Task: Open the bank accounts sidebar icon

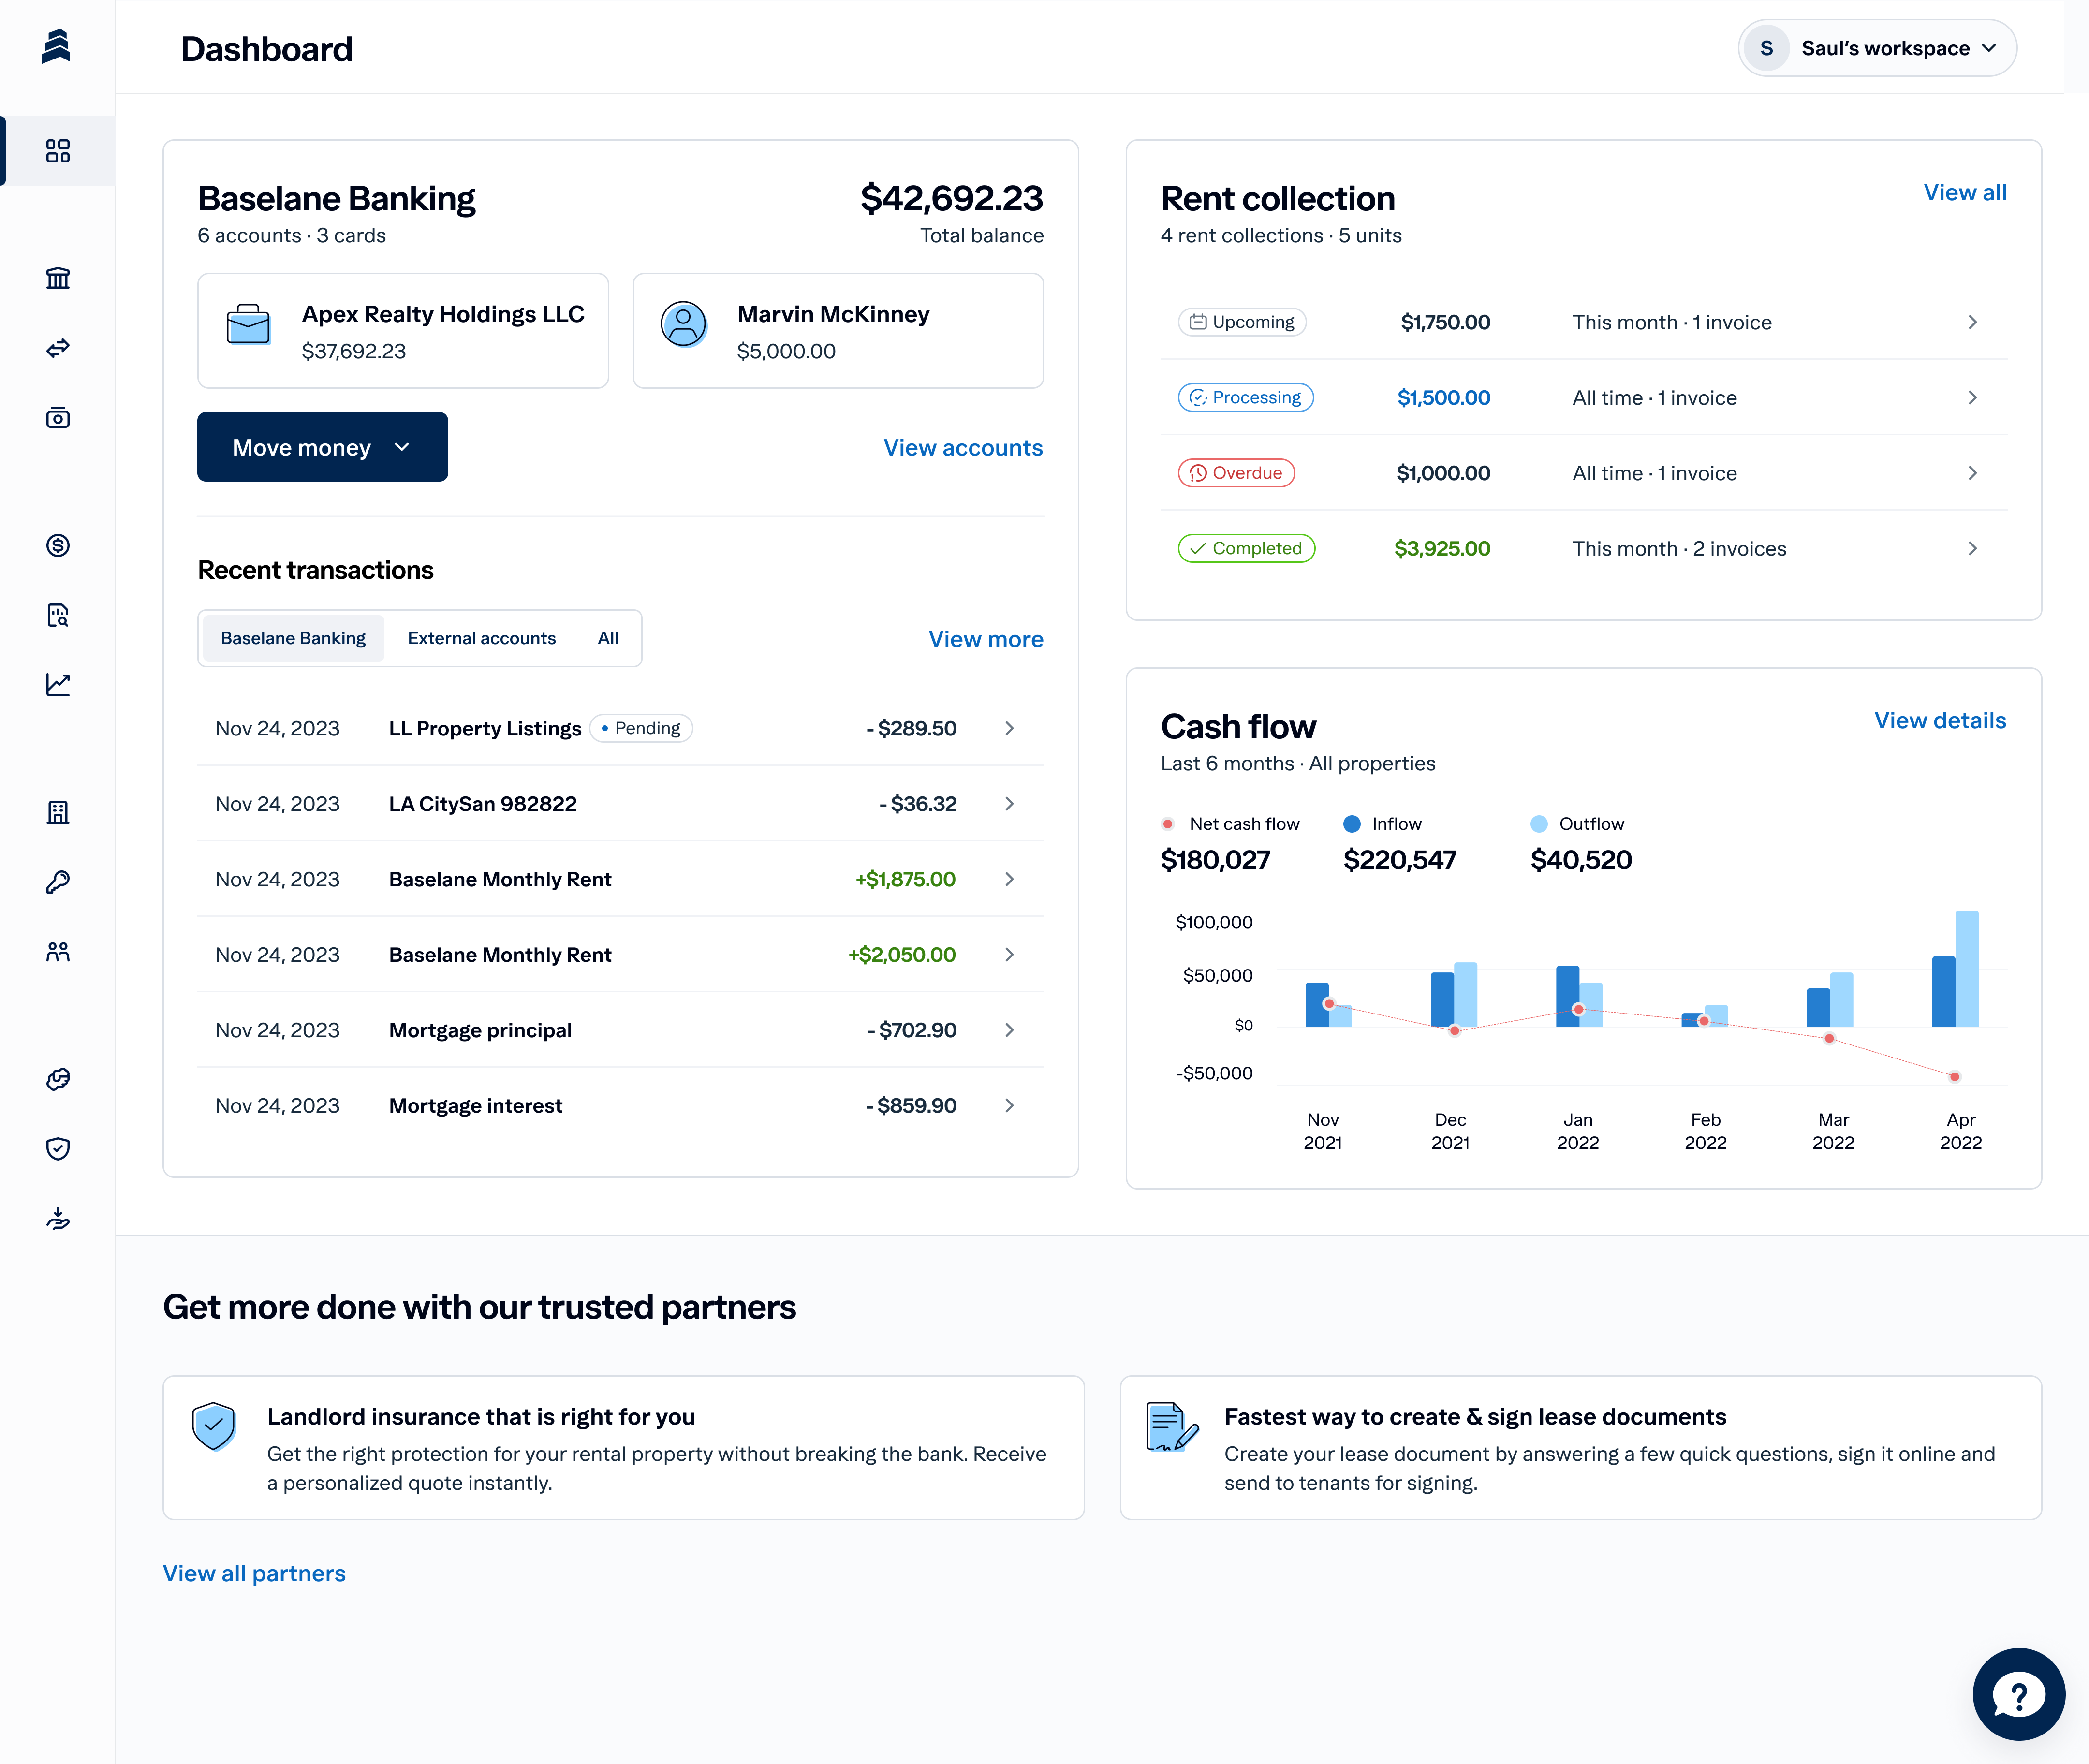Action: (x=58, y=278)
